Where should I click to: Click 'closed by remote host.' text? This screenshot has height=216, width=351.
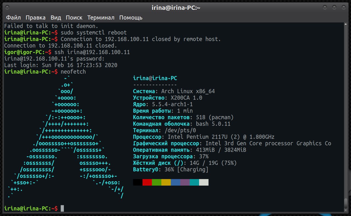click(x=186, y=39)
